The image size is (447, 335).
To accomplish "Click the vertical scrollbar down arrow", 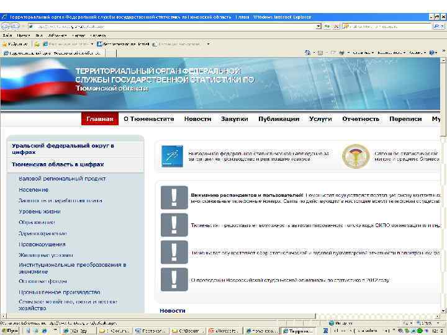I will tap(443, 311).
